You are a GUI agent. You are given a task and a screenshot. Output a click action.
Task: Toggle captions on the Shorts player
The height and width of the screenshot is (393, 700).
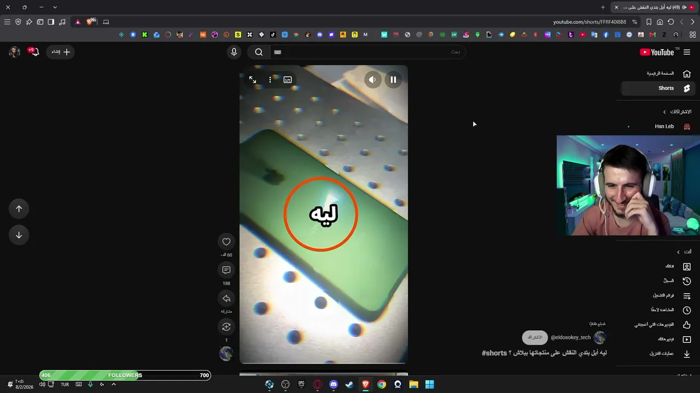(x=288, y=80)
